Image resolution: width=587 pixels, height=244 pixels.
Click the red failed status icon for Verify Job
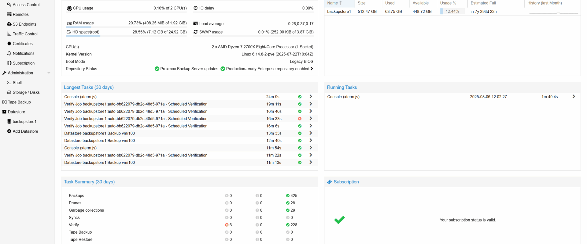tap(300, 119)
